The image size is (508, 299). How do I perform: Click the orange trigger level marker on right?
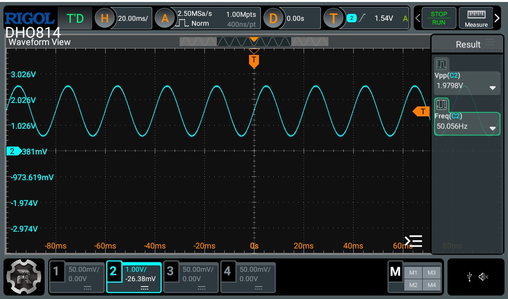(421, 111)
